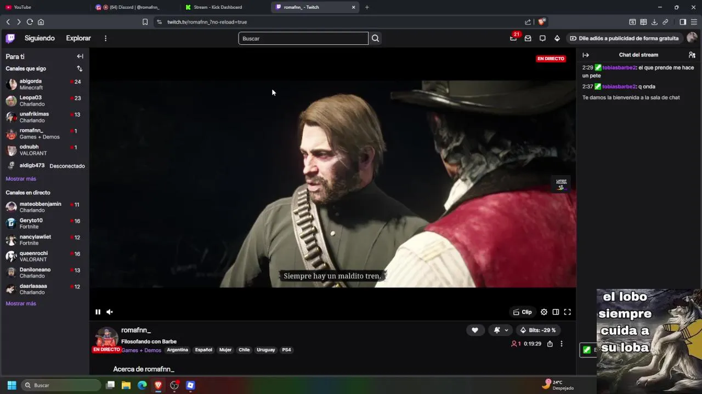Open the notification bell dropdown
This screenshot has height=394, width=702.
pos(501,330)
